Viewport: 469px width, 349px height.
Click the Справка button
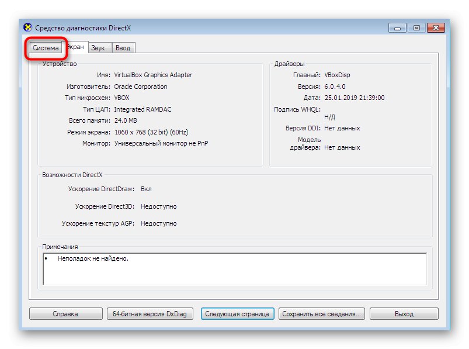[65, 314]
